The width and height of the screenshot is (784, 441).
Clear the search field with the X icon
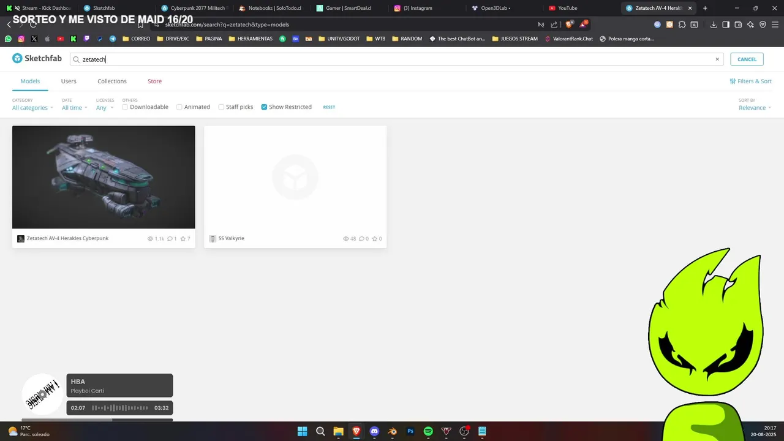pyautogui.click(x=717, y=59)
